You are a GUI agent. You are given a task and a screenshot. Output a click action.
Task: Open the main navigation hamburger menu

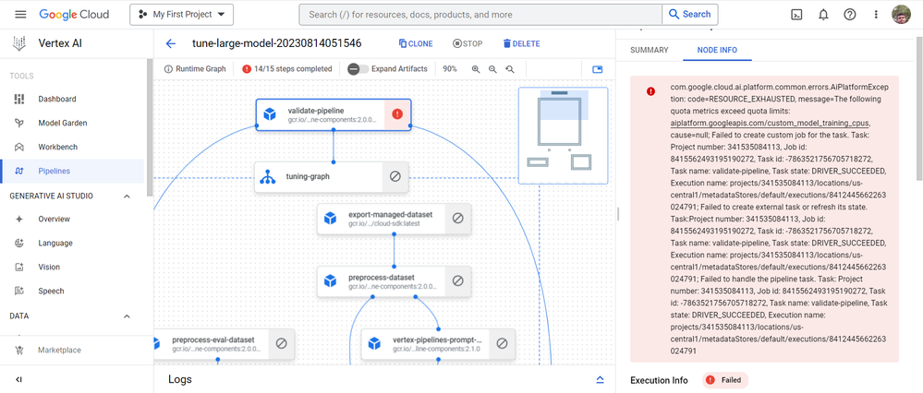20,14
